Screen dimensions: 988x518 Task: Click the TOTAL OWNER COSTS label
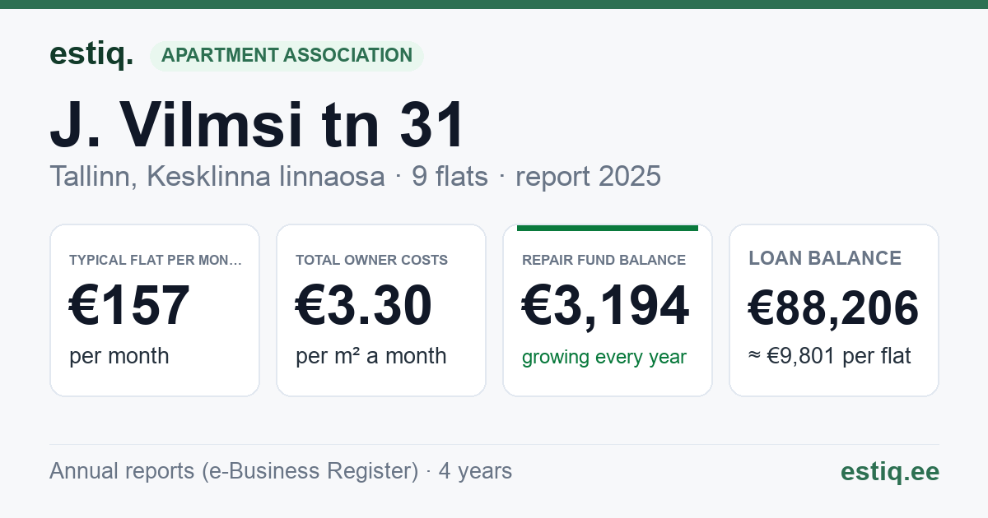(x=372, y=260)
